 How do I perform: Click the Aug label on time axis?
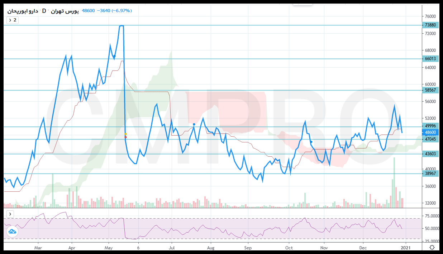coord(211,248)
